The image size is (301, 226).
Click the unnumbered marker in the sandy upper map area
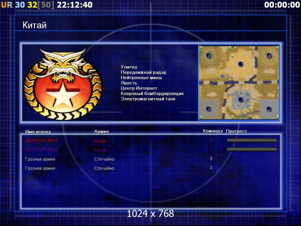click(240, 64)
